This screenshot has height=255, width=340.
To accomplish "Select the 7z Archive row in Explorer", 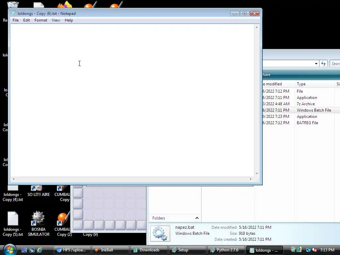I will (301, 104).
